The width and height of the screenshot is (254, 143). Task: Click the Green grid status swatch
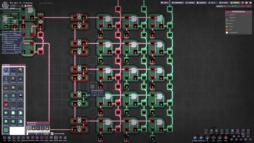click(x=227, y=27)
